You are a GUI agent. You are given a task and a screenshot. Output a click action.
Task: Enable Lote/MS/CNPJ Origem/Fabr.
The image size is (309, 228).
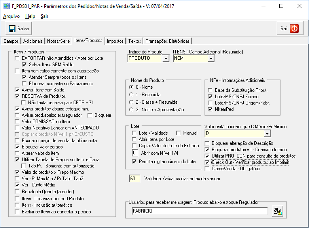pyautogui.click(x=210, y=103)
